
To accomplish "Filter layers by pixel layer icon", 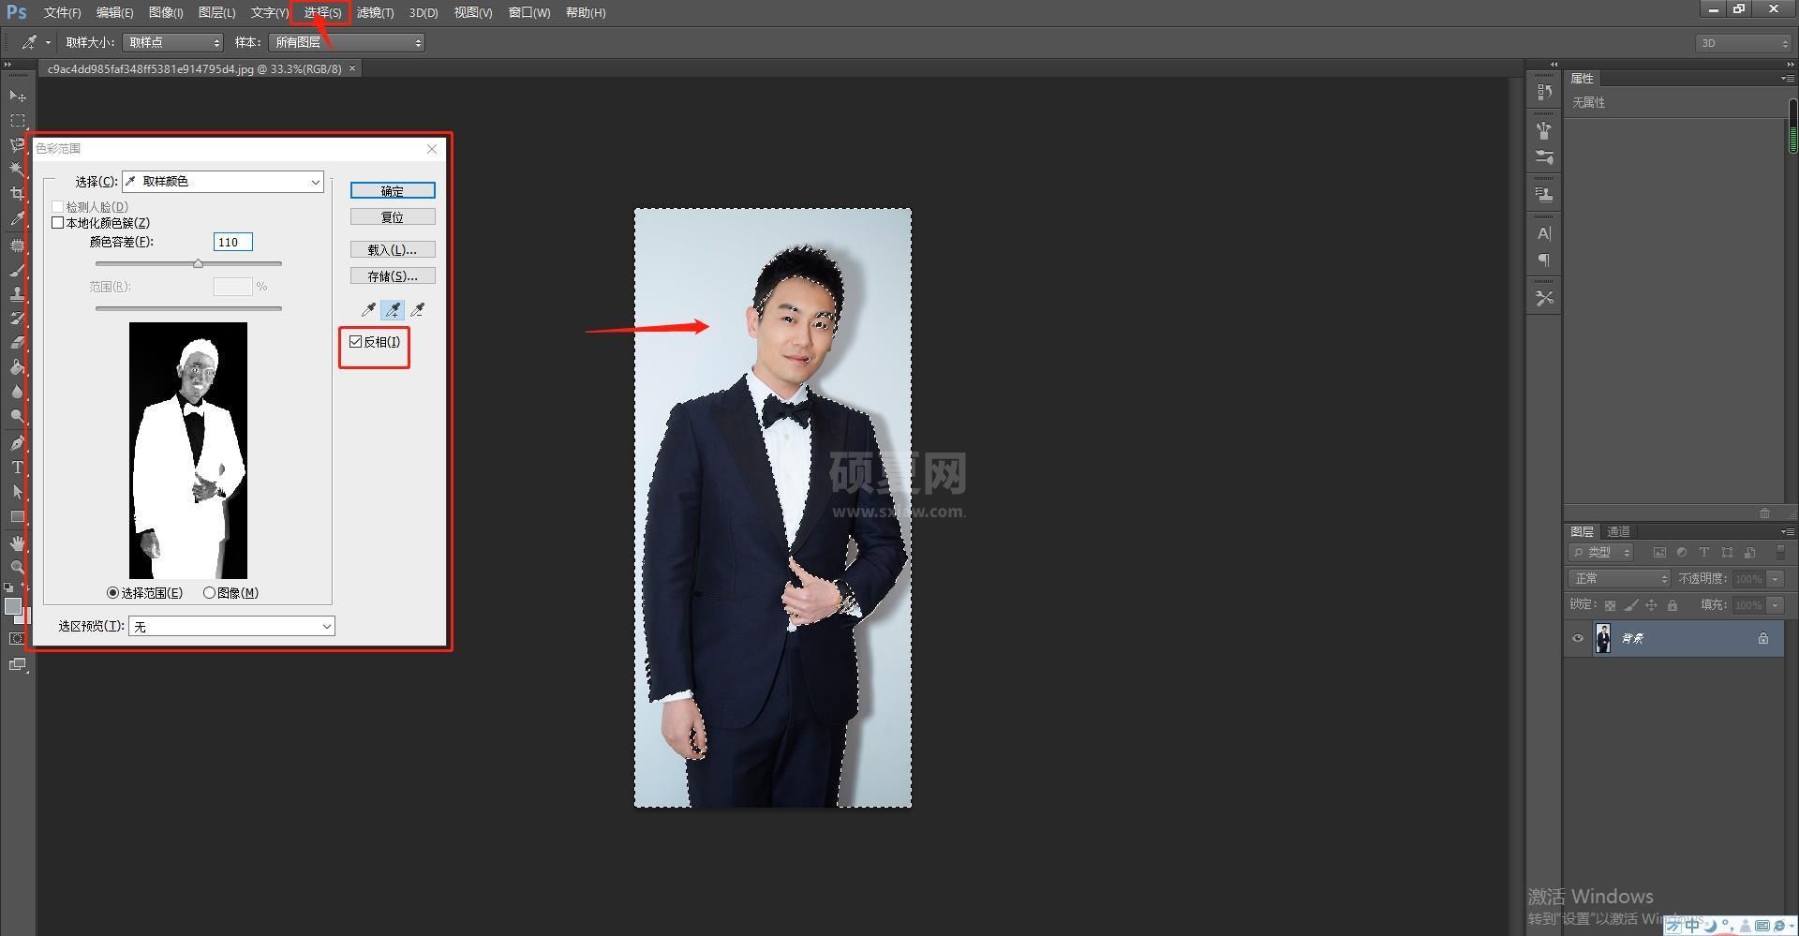I will click(x=1659, y=553).
